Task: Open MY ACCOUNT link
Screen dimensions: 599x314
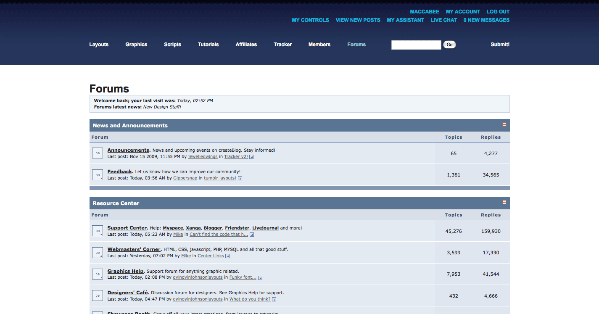Action: (463, 12)
